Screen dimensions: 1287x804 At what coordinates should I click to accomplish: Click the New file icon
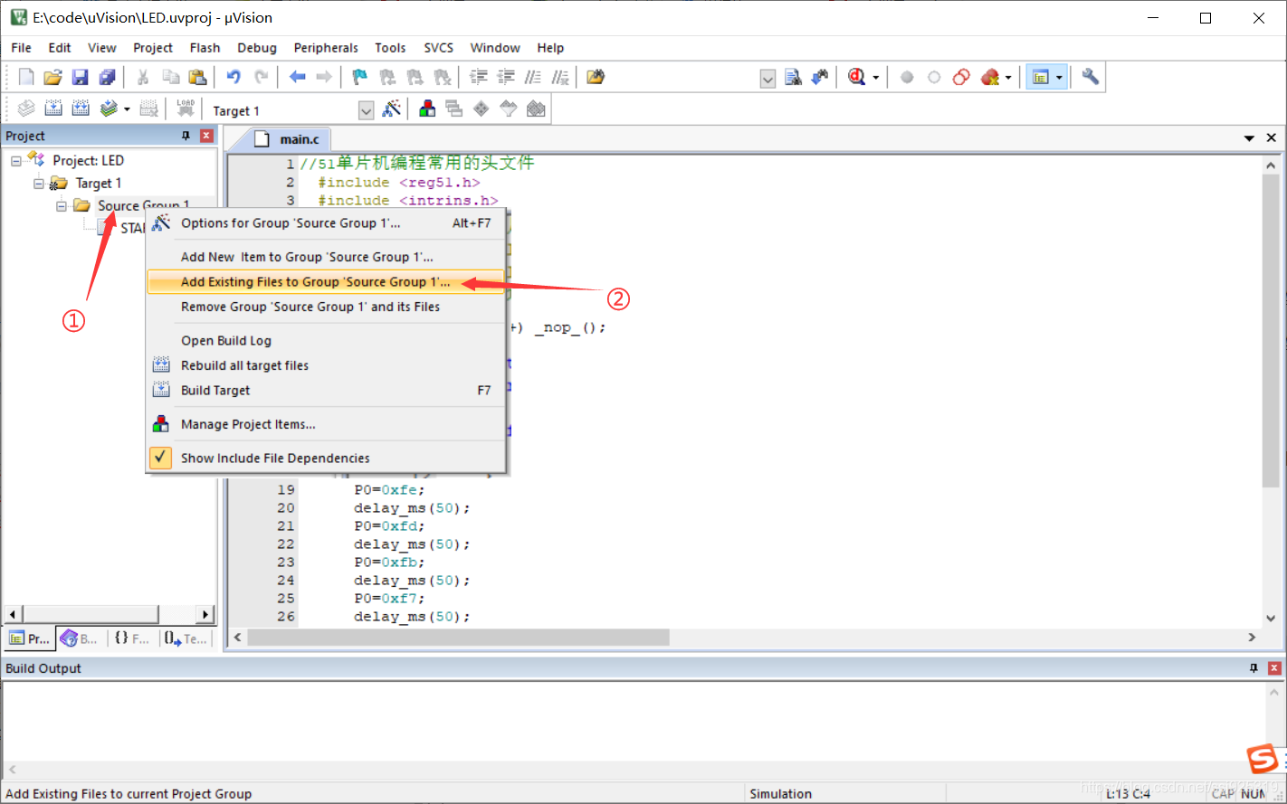(26, 77)
